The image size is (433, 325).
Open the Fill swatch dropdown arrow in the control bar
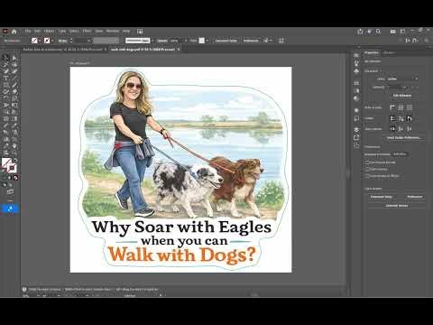40,41
